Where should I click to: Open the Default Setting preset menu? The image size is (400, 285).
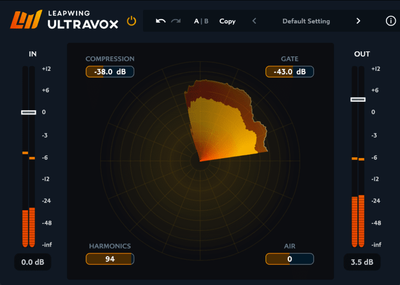click(x=306, y=21)
